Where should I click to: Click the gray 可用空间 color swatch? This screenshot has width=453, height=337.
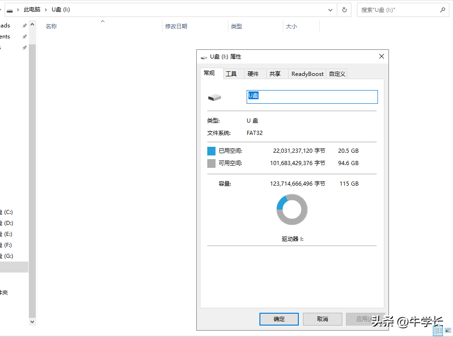(x=211, y=163)
